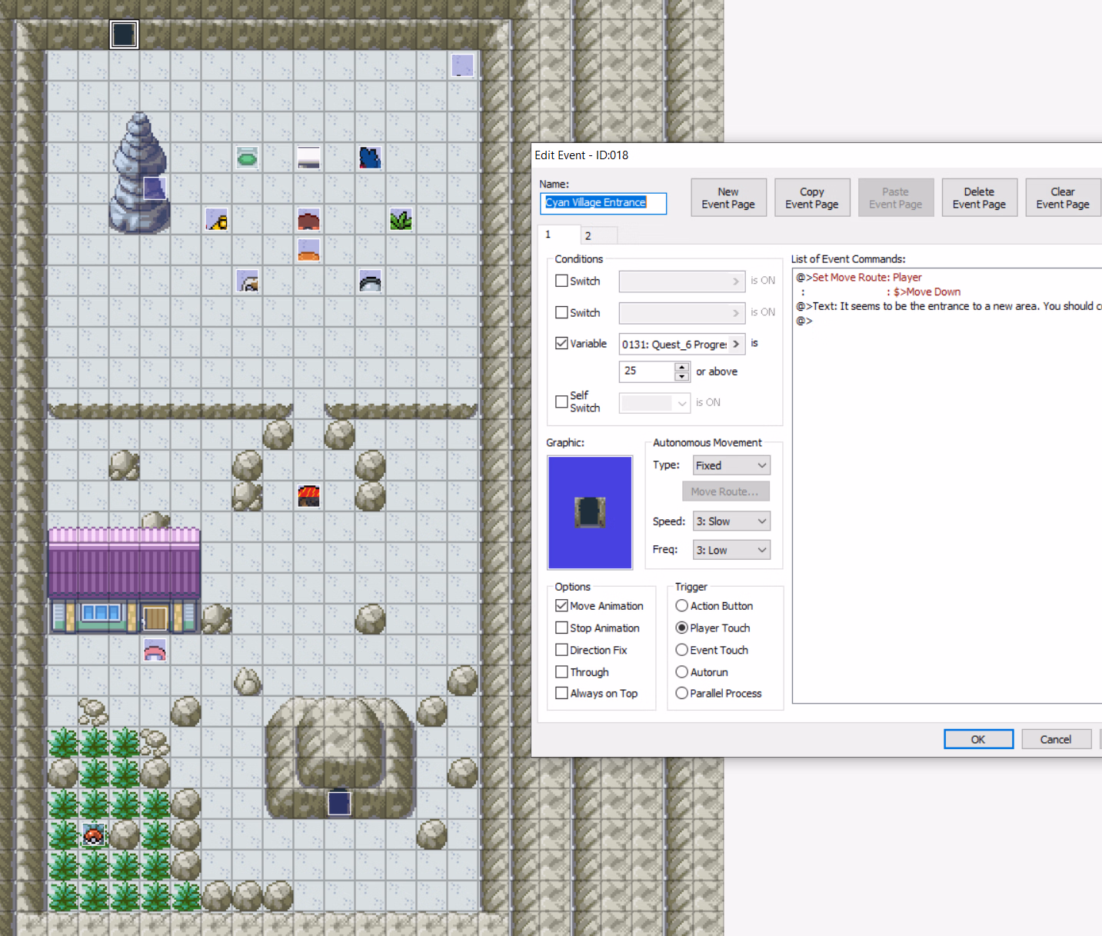The width and height of the screenshot is (1102, 936).
Task: Click the green gem event tile
Action: click(247, 158)
